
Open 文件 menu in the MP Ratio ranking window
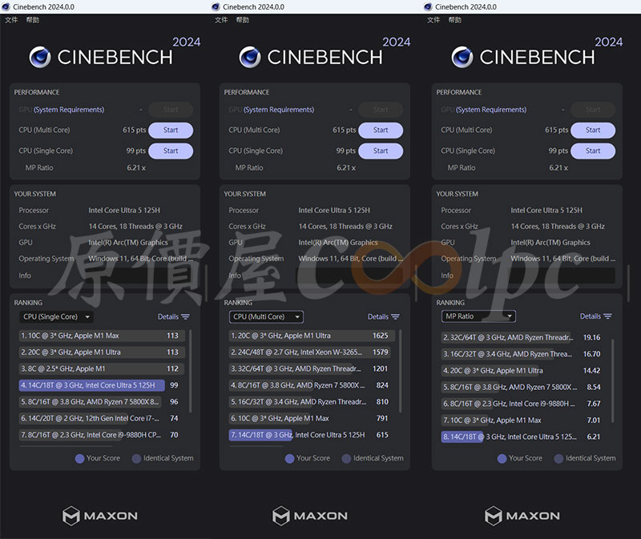[433, 19]
